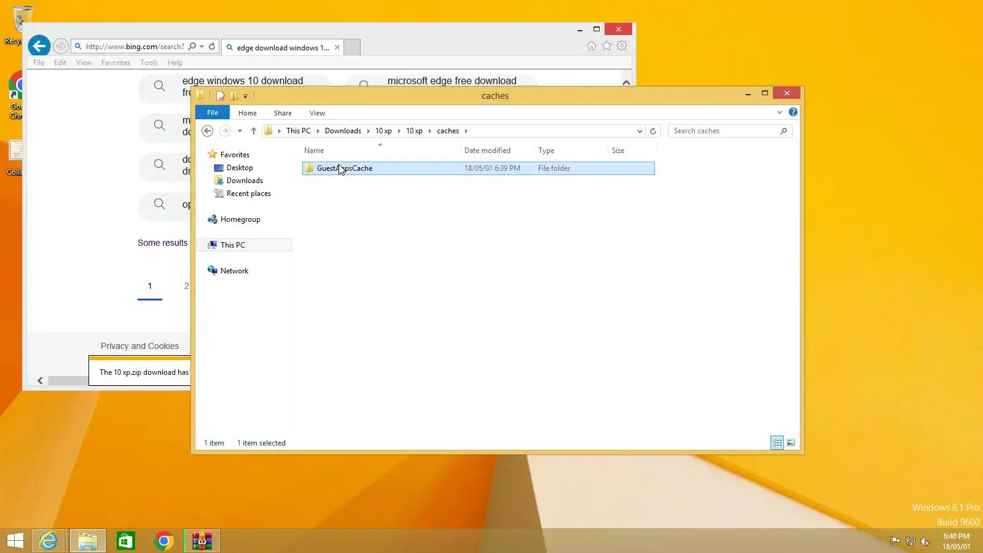Open Internet Explorer favorites star

[606, 46]
